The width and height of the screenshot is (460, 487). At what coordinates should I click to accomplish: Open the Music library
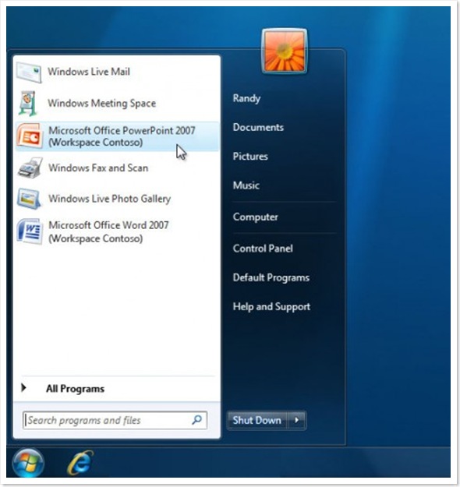pos(246,185)
